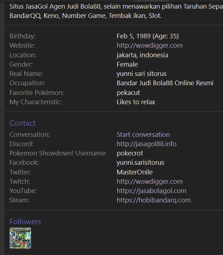The image size is (223, 255).
Task: Click the occupation Bandar Judi Bola88 Online Resmi
Action: (x=165, y=83)
